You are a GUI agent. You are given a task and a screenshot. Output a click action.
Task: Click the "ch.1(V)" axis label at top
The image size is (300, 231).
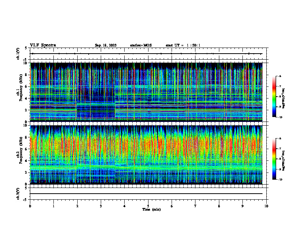18,54
